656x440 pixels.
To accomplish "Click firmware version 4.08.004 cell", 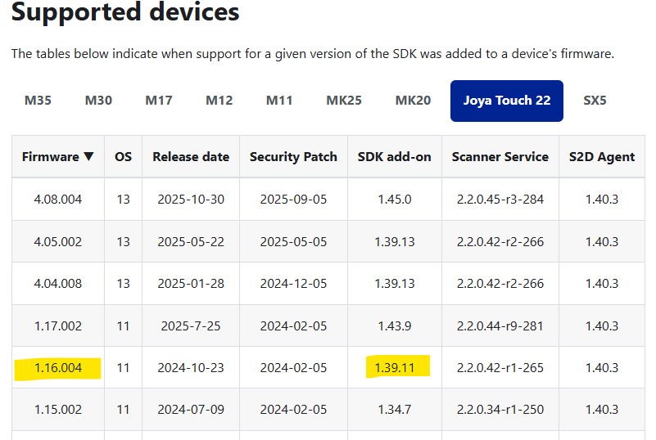I will 58,200.
